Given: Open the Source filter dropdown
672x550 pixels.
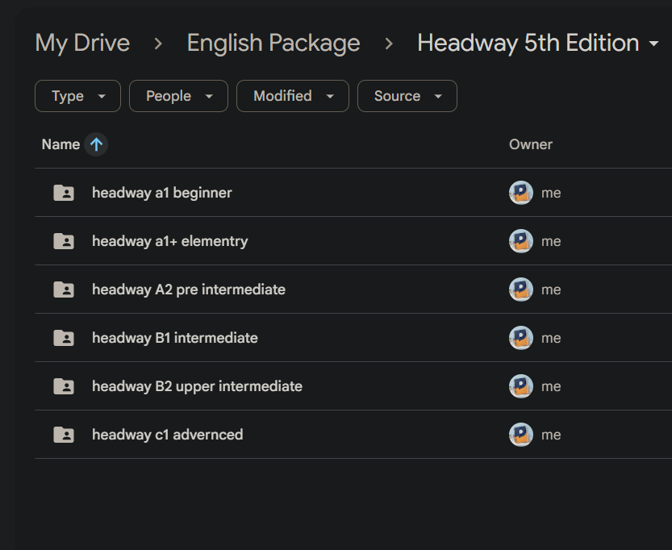Looking at the screenshot, I should (x=407, y=96).
